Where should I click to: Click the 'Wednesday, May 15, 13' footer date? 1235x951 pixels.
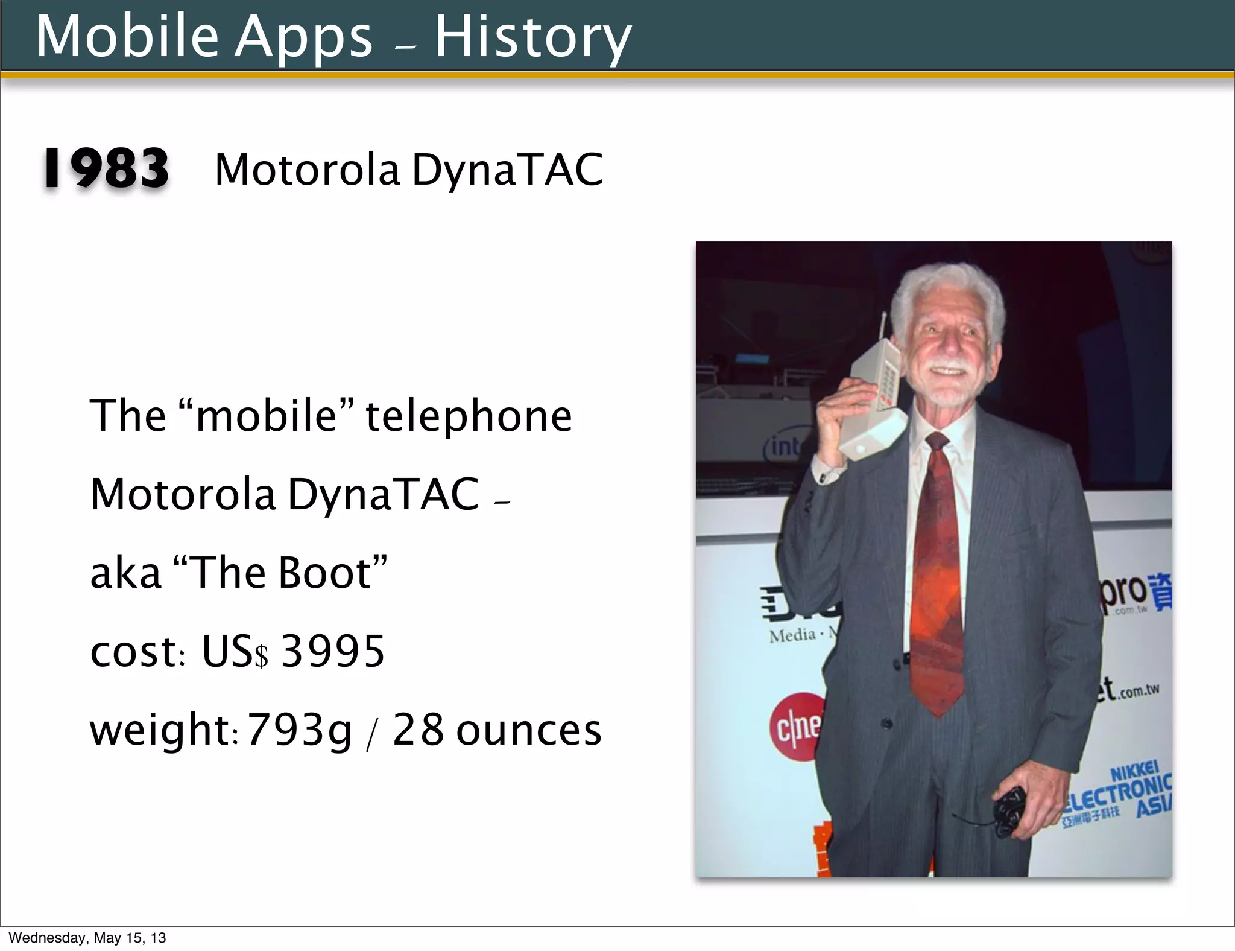87,938
